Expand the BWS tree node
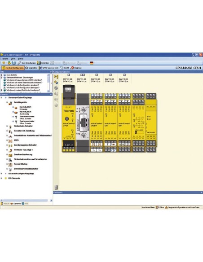This screenshot has height=262, width=203. pos(7,140)
